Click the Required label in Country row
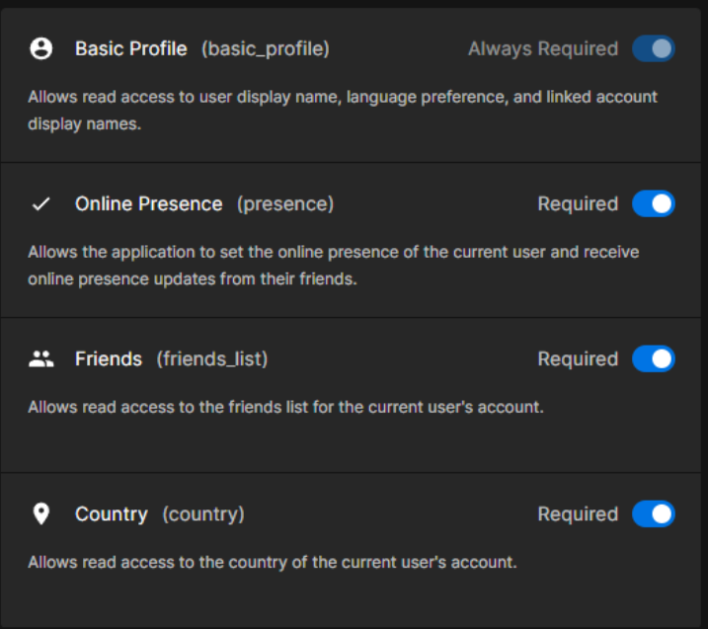 click(578, 513)
